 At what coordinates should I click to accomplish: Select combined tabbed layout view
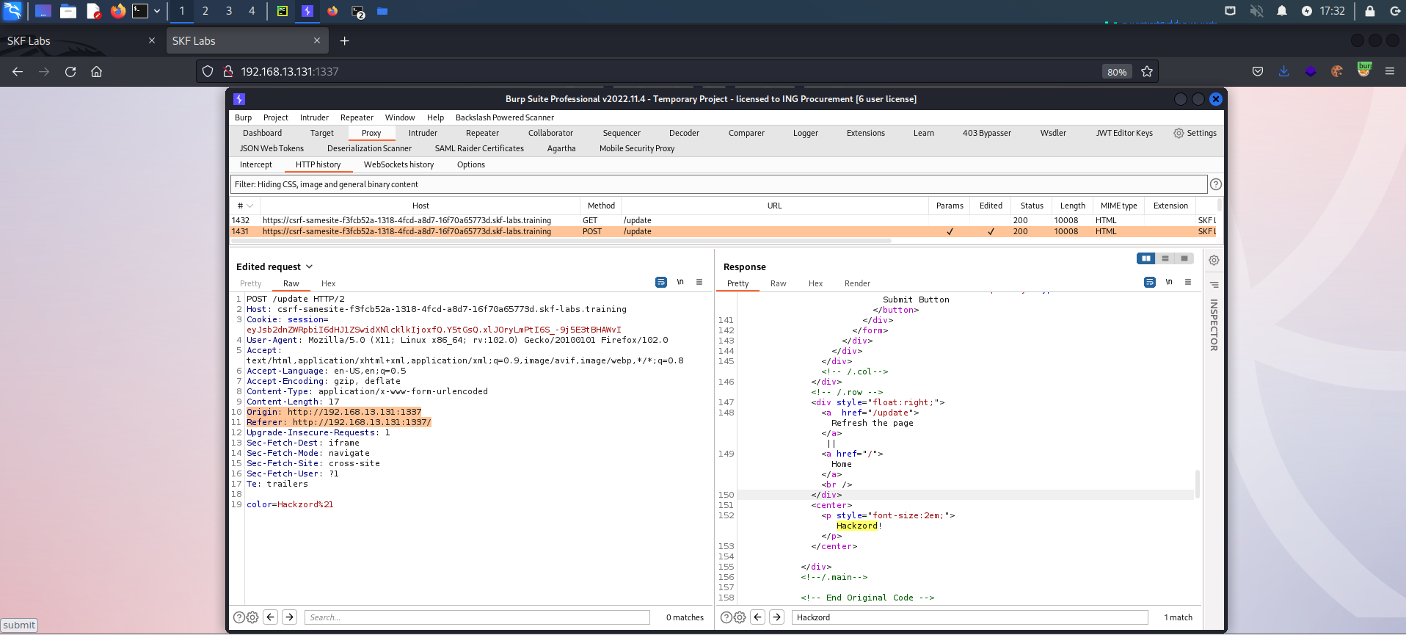click(x=1184, y=258)
